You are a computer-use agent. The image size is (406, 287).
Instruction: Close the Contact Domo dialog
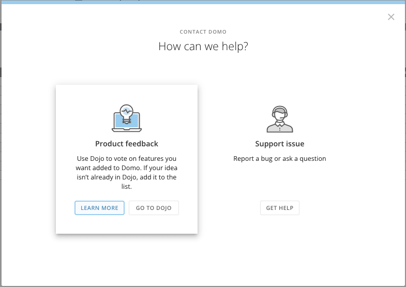pos(391,17)
